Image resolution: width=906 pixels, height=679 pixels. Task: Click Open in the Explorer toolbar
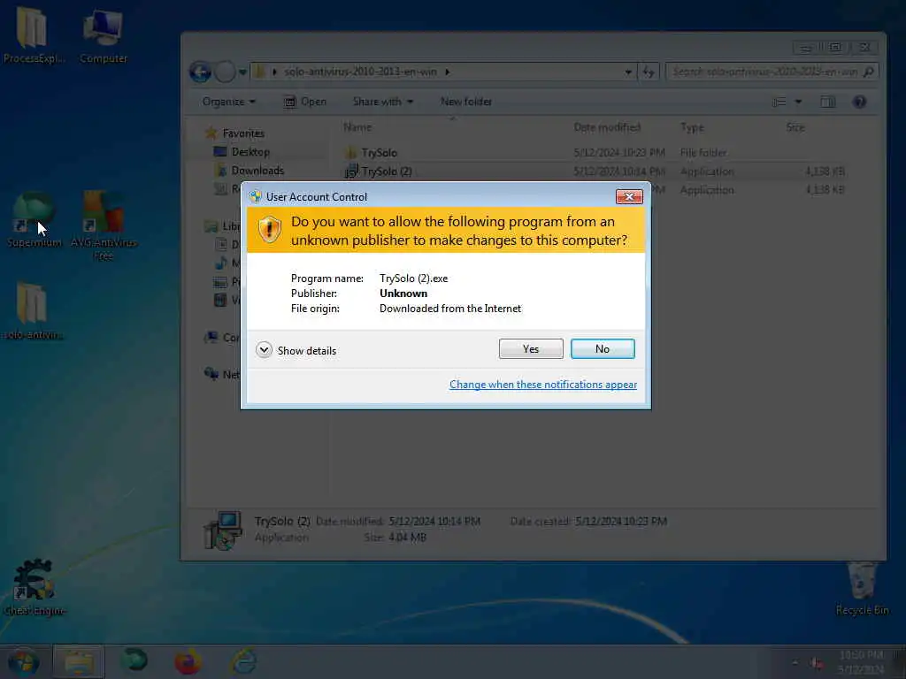pos(305,102)
